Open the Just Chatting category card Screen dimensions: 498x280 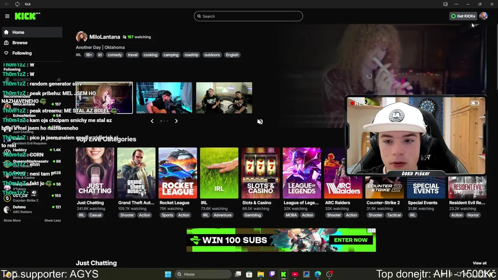(x=95, y=173)
